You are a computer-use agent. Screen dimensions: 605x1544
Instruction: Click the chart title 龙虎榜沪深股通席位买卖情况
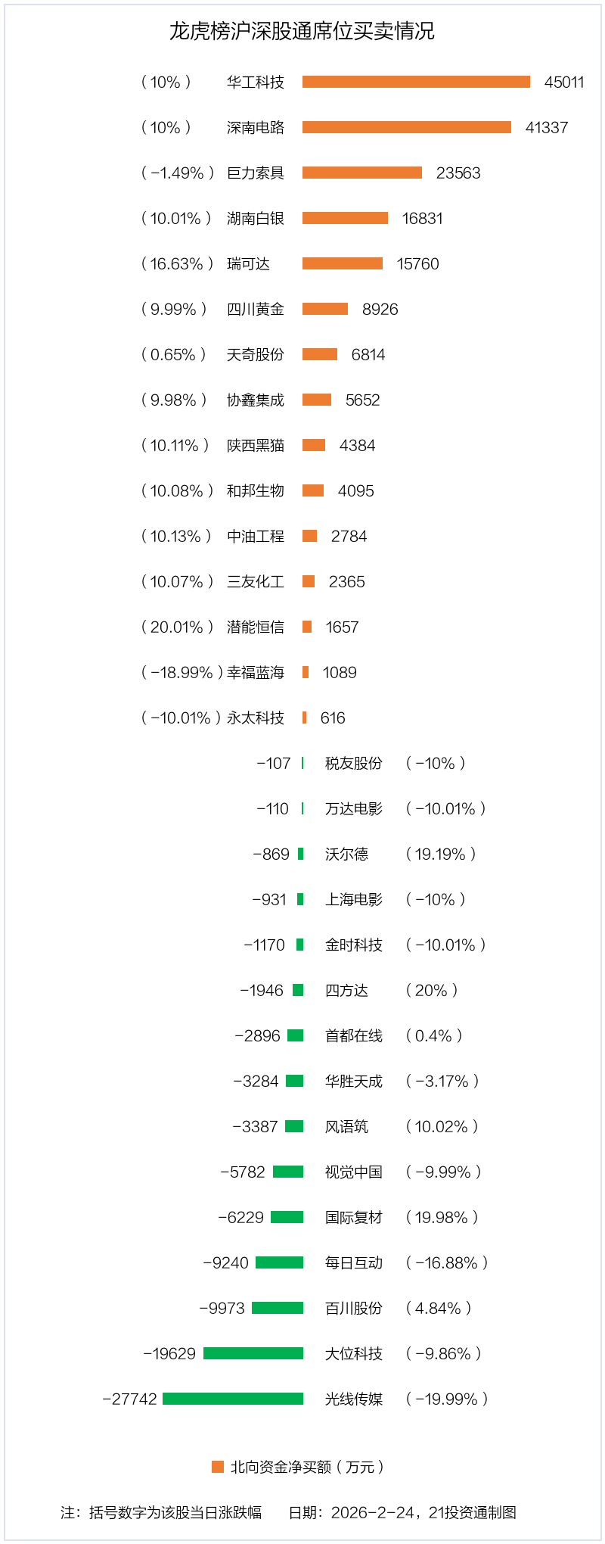[302, 31]
